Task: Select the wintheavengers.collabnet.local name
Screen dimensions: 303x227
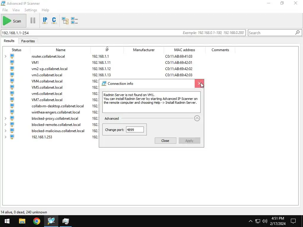Action: (x=56, y=112)
